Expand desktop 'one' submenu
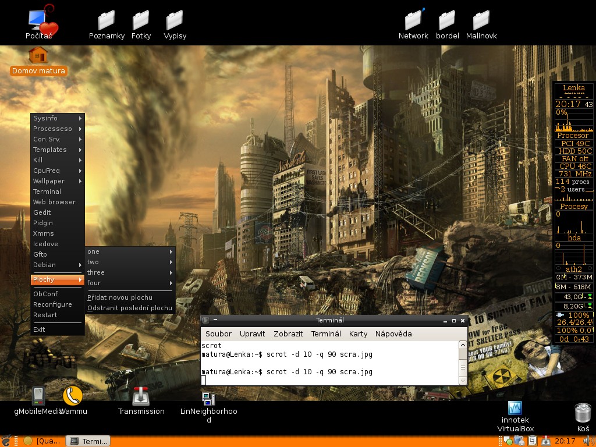Image resolution: width=596 pixels, height=447 pixels. 130,251
